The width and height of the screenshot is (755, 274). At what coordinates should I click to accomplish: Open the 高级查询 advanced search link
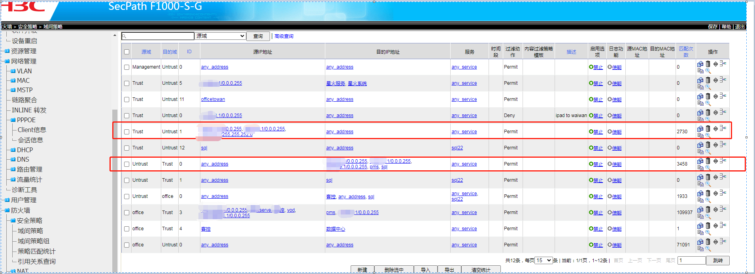(x=284, y=36)
